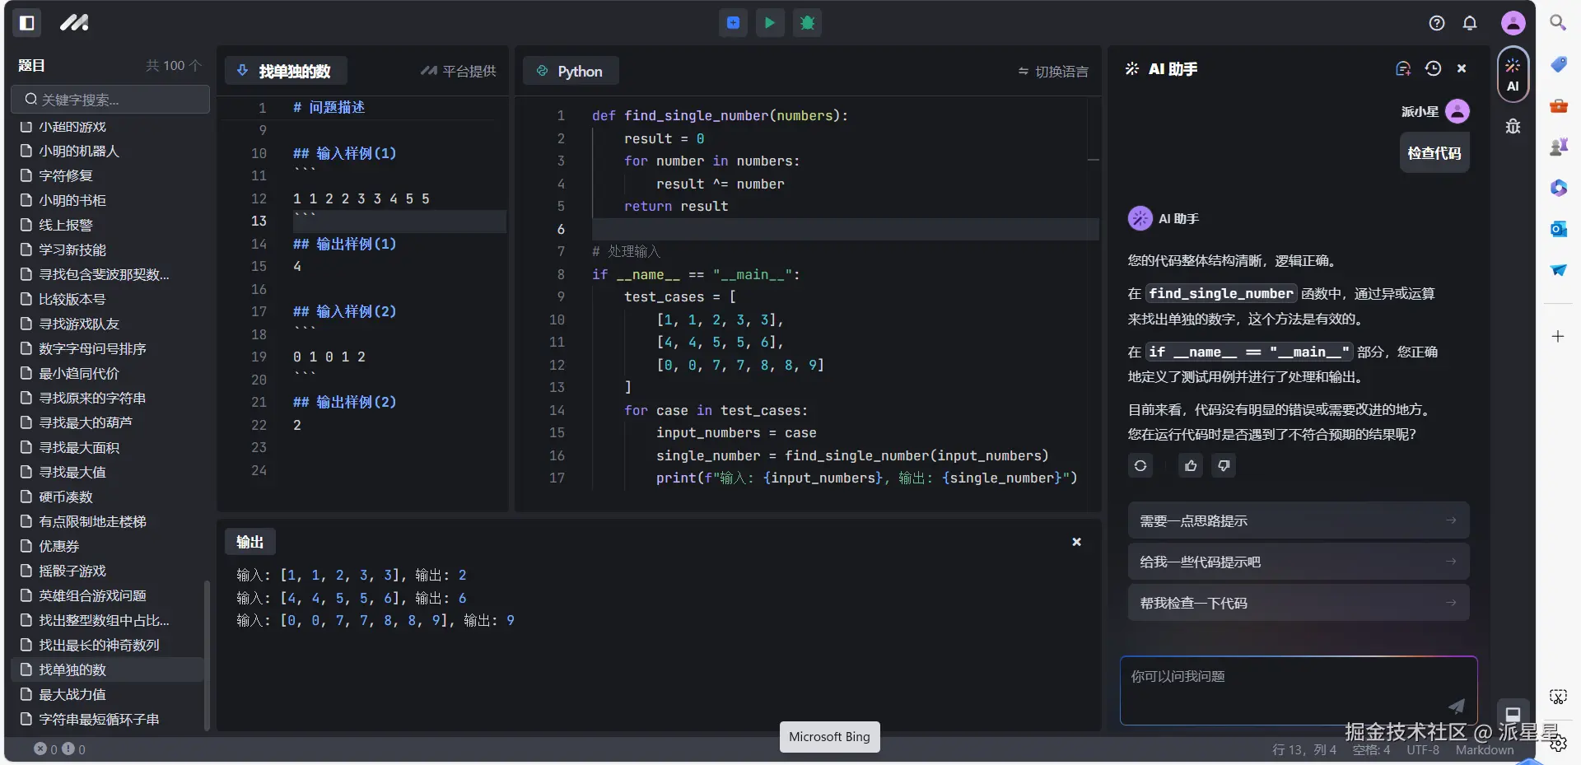Choose the 需要一点思路提示 suggestion
Image resolution: width=1581 pixels, height=765 pixels.
click(x=1299, y=520)
